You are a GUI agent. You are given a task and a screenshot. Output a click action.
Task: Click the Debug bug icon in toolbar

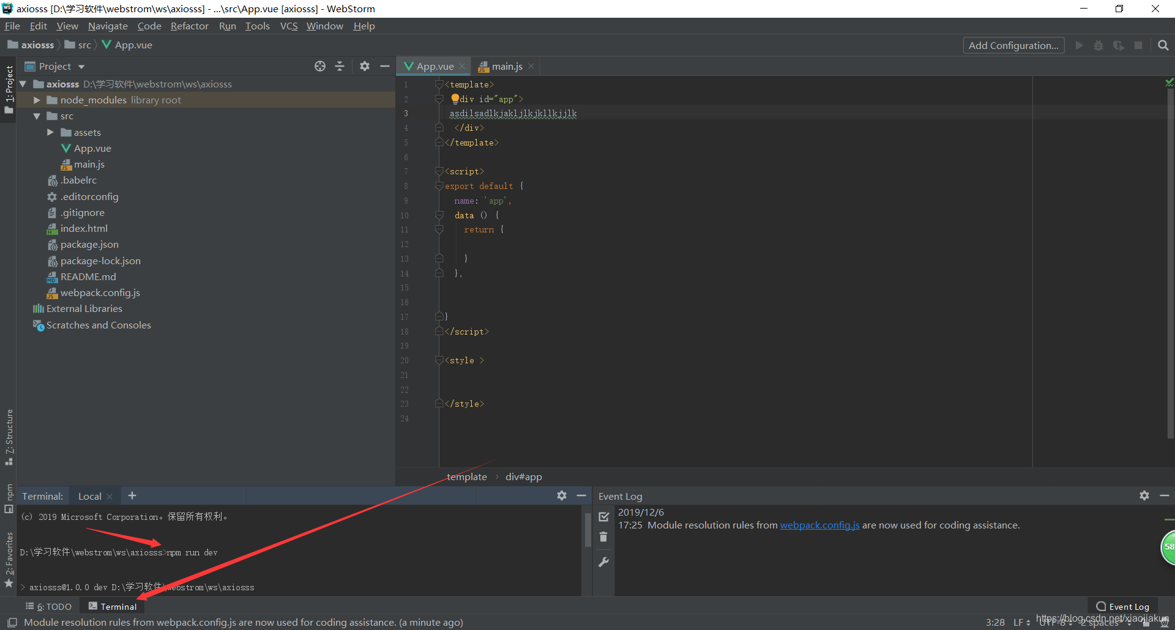point(1099,45)
